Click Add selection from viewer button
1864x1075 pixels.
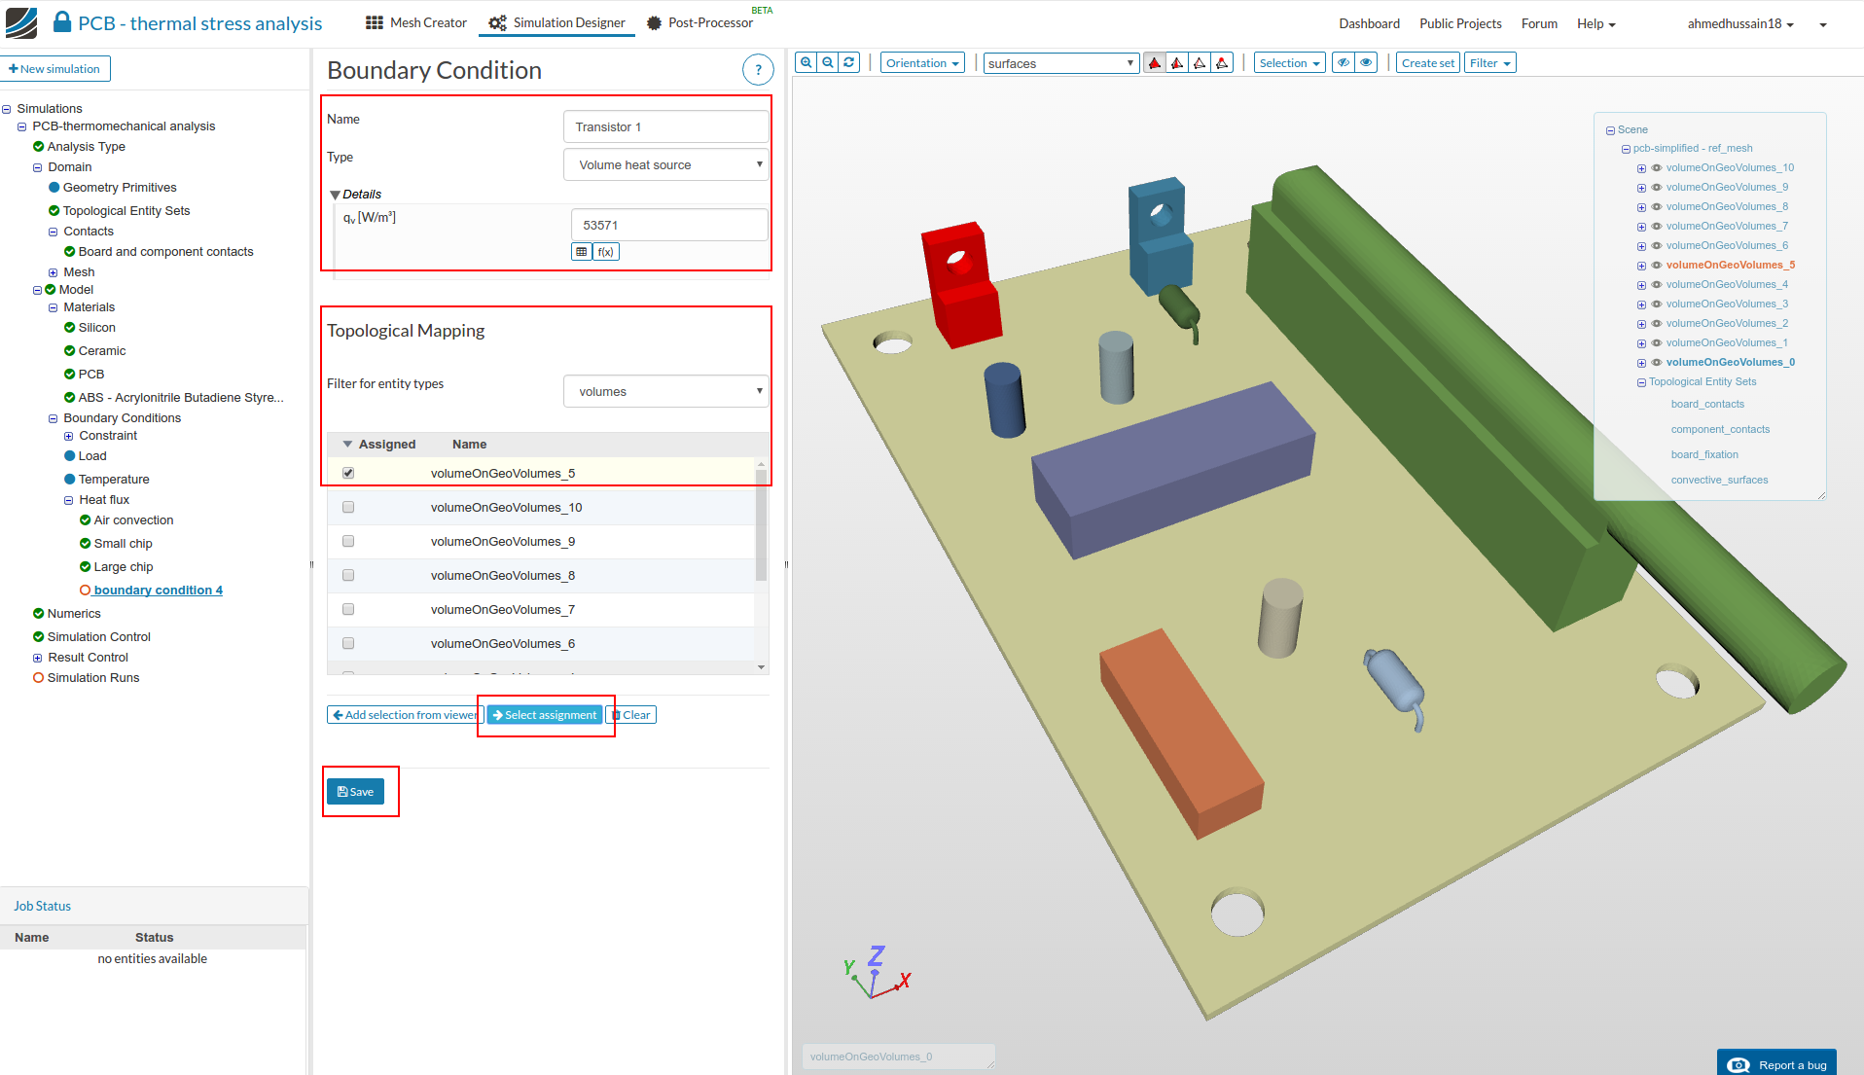click(405, 715)
